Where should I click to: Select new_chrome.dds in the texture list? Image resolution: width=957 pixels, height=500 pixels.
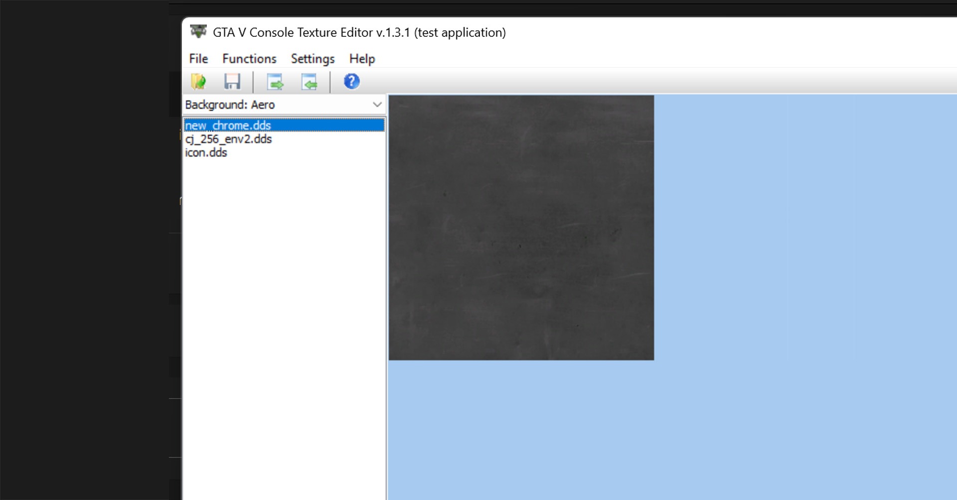click(228, 125)
